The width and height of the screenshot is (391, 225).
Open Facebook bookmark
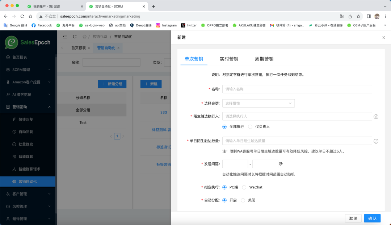tap(42, 25)
